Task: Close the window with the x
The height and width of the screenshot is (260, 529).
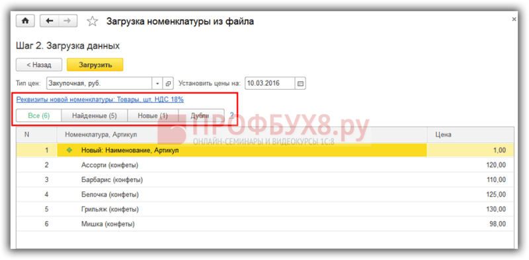Action: point(514,20)
